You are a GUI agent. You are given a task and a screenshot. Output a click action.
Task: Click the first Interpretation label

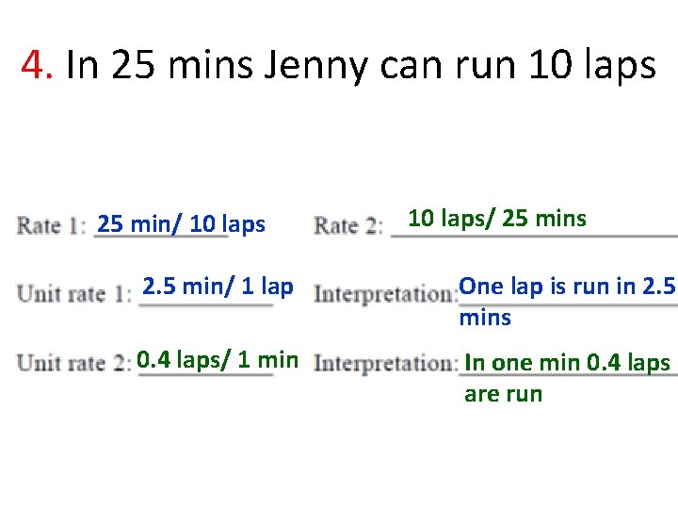click(x=386, y=294)
